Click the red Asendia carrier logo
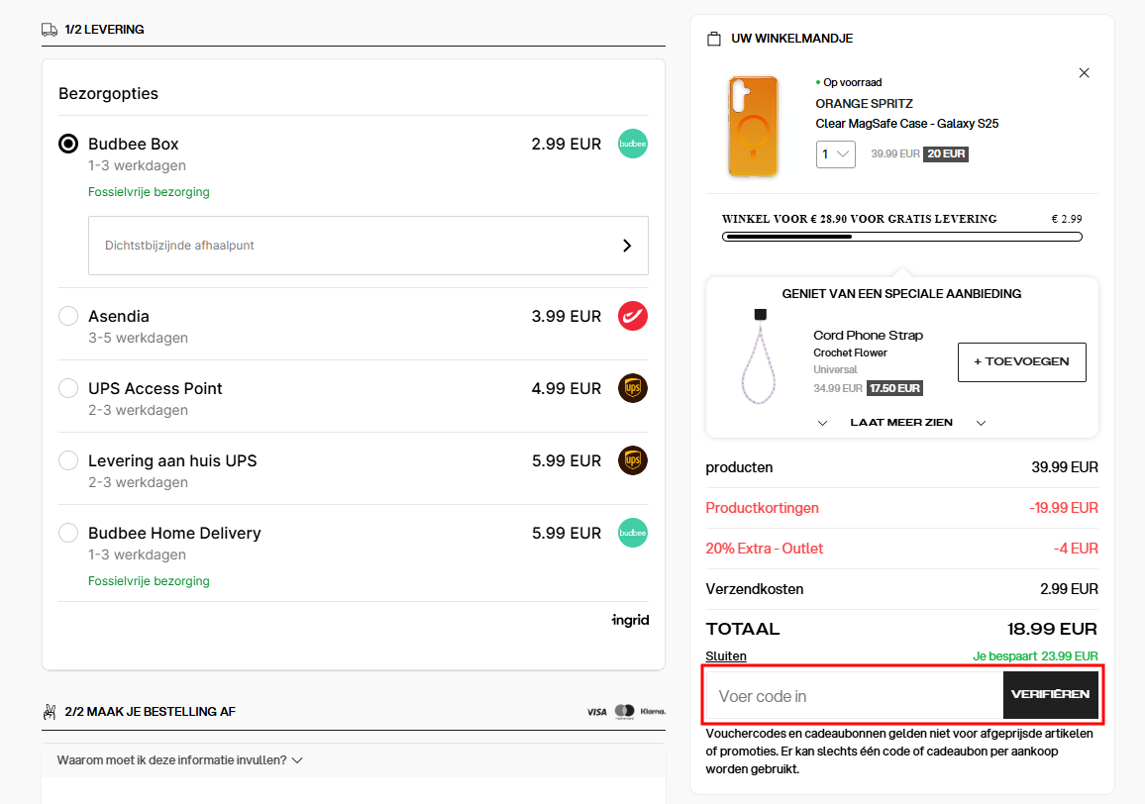The image size is (1145, 804). point(633,316)
